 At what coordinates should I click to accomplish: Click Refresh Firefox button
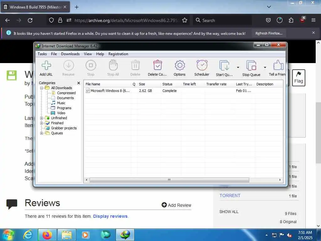(269, 33)
